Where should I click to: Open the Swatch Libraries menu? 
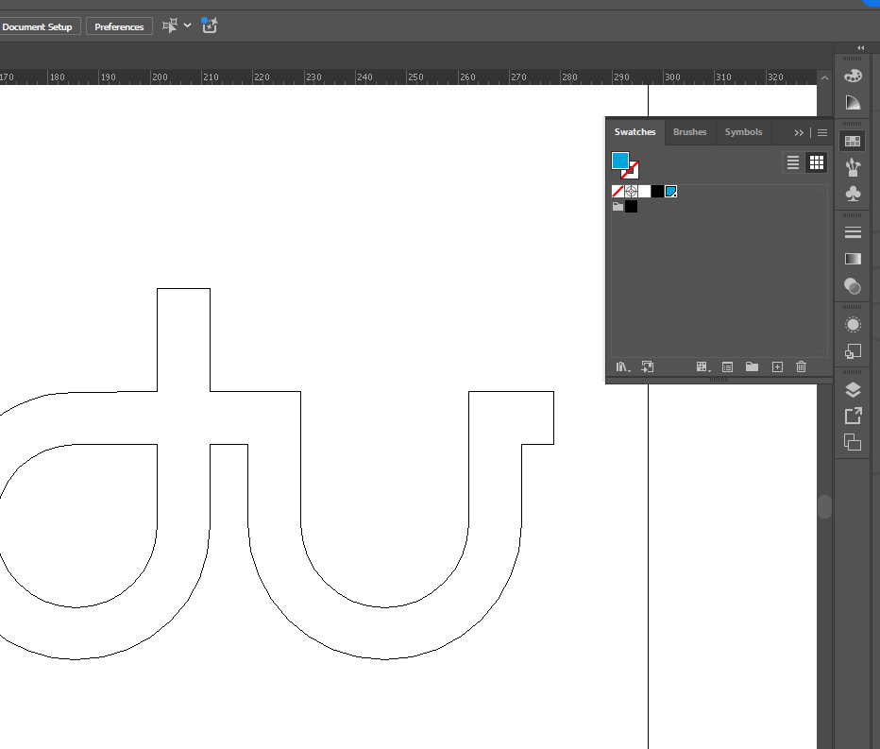(623, 366)
